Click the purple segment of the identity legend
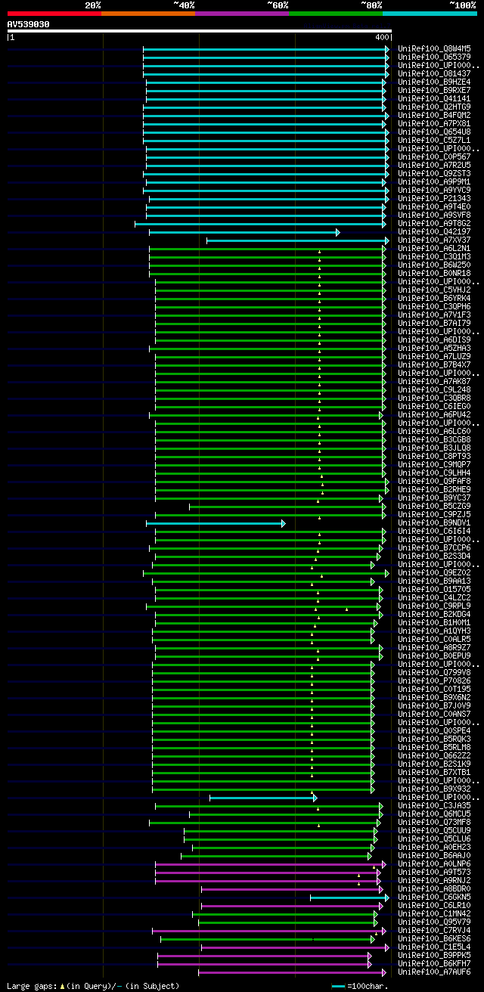The width and height of the screenshot is (484, 992). click(241, 14)
